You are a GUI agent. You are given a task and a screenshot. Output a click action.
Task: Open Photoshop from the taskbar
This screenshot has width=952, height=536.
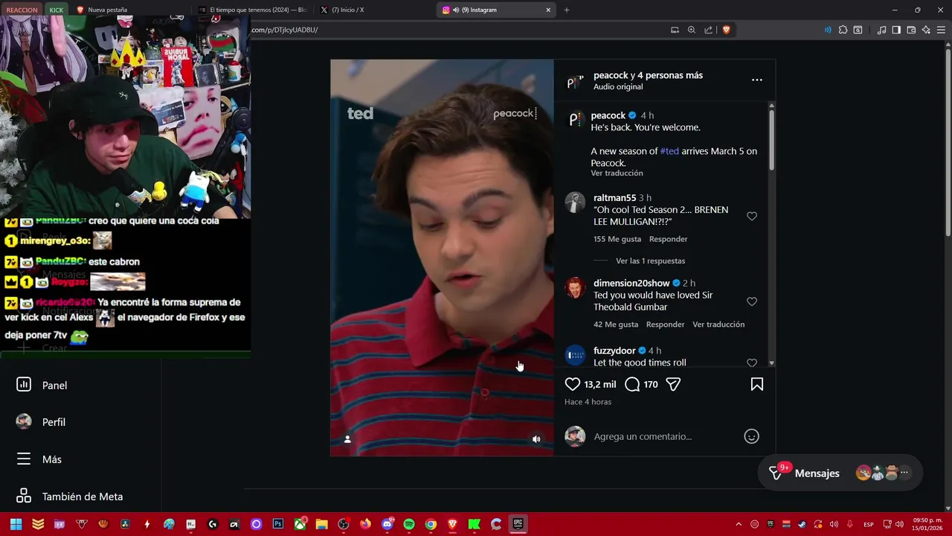[278, 524]
